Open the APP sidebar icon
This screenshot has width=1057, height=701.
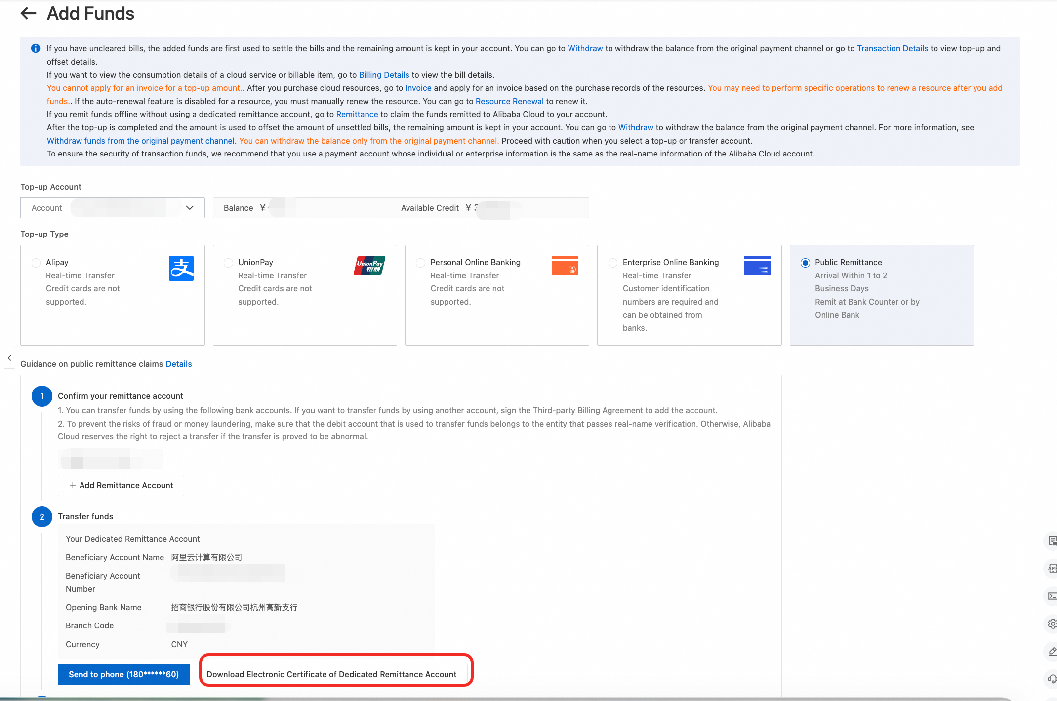1052,568
